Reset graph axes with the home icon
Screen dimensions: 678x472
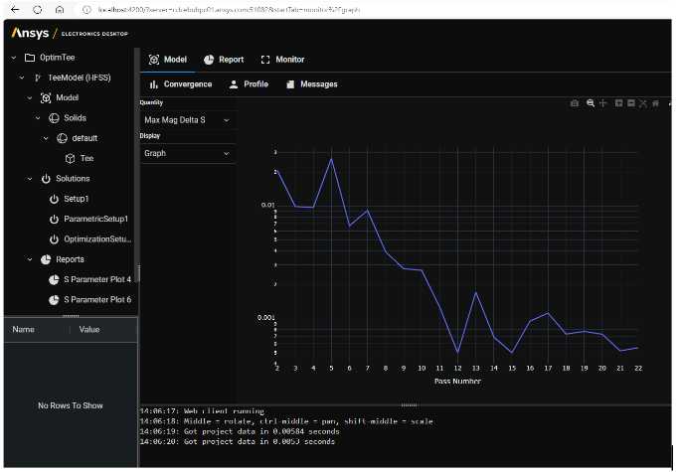[x=655, y=103]
